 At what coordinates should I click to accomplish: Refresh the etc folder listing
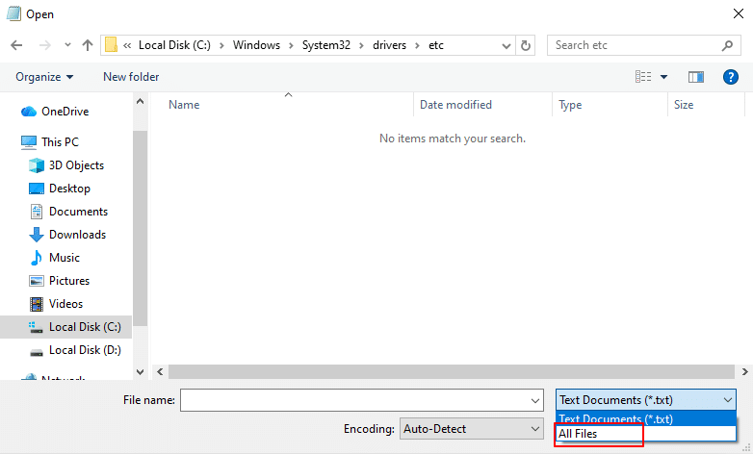pyautogui.click(x=525, y=45)
